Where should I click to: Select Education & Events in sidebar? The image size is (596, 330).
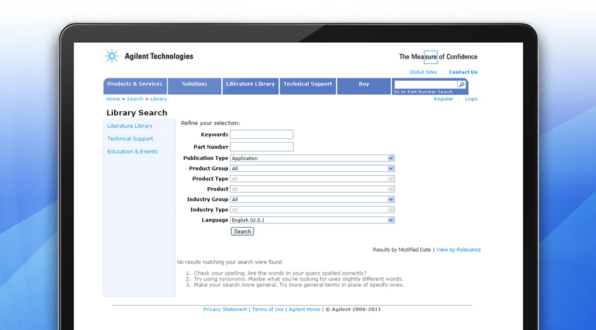click(x=133, y=152)
